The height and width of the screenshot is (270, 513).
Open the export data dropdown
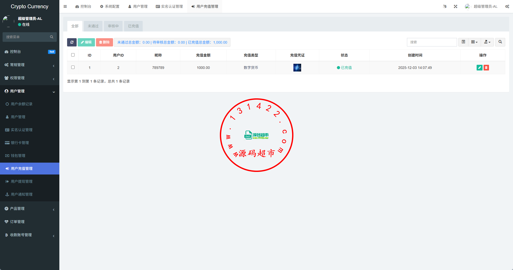pos(487,42)
